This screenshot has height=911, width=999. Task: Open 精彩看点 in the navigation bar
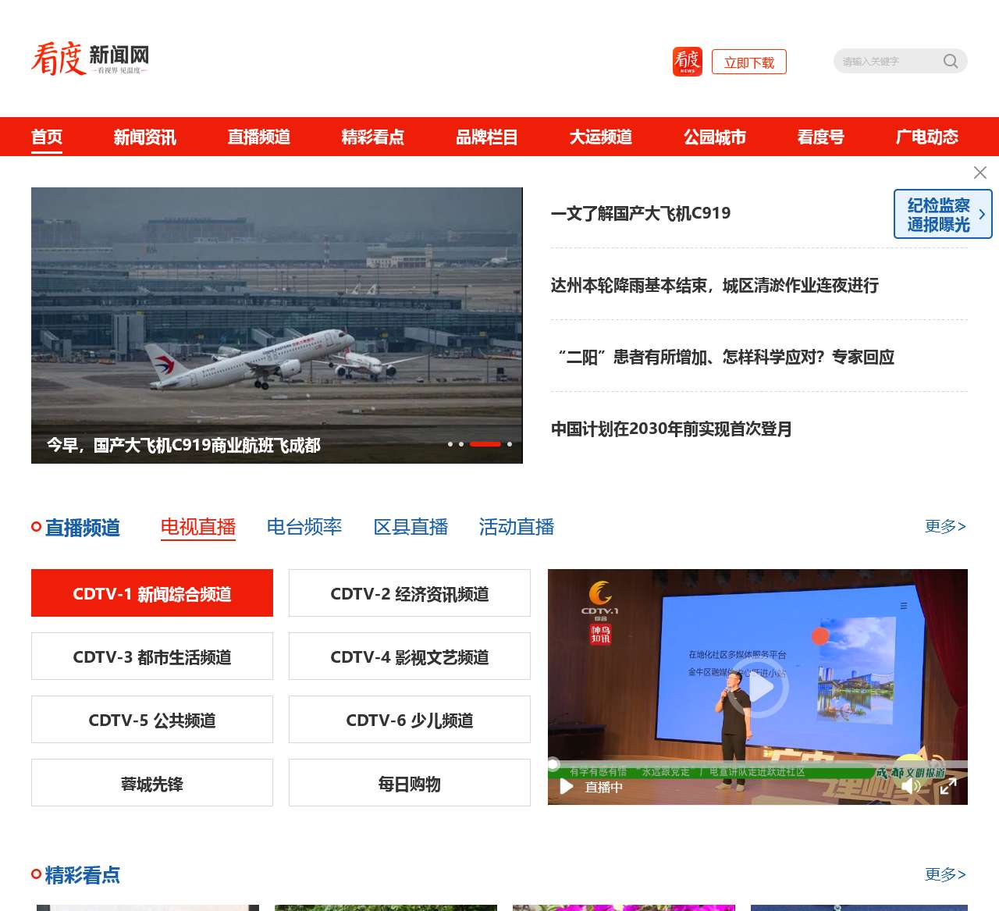(x=373, y=137)
